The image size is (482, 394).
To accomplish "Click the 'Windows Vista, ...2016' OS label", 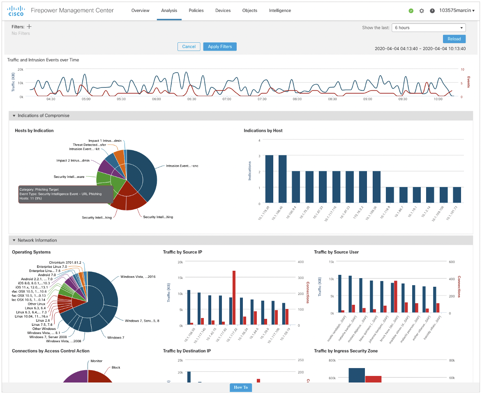I will coord(138,276).
